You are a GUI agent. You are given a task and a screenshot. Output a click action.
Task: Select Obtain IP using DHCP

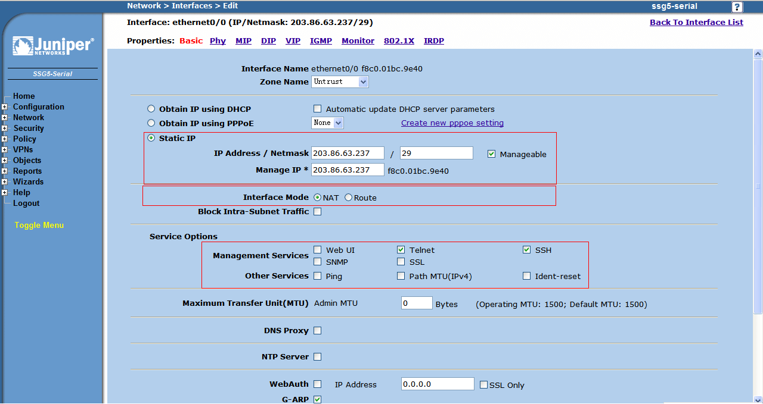pos(151,109)
